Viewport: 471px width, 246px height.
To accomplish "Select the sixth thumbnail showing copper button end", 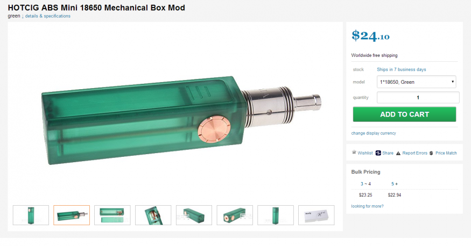I will (235, 215).
